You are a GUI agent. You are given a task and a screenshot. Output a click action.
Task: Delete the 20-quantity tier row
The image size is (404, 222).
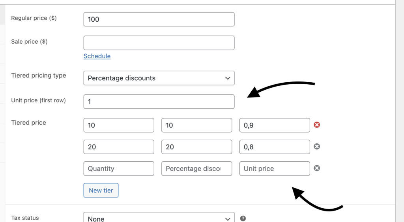pyautogui.click(x=316, y=146)
